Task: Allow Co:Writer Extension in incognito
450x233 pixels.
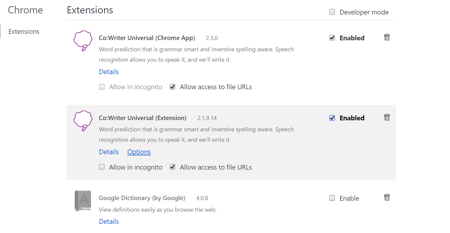Action: [x=102, y=167]
